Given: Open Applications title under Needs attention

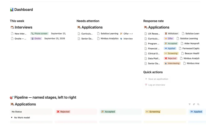Looking at the screenshot, I should coord(92,27).
